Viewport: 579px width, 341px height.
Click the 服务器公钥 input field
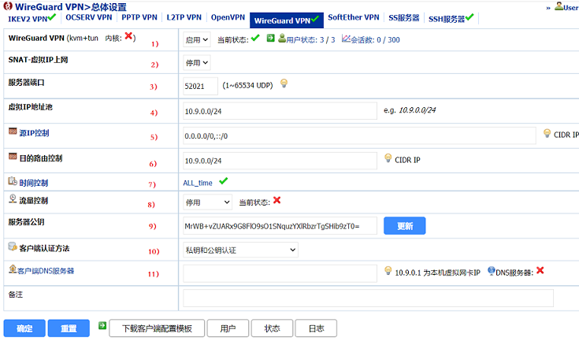(x=280, y=226)
